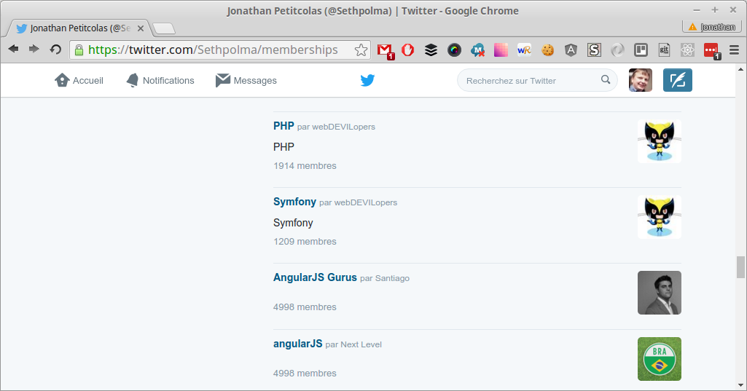The height and width of the screenshot is (391, 747).
Task: Open the React atom devtools extension
Action: [x=687, y=50]
